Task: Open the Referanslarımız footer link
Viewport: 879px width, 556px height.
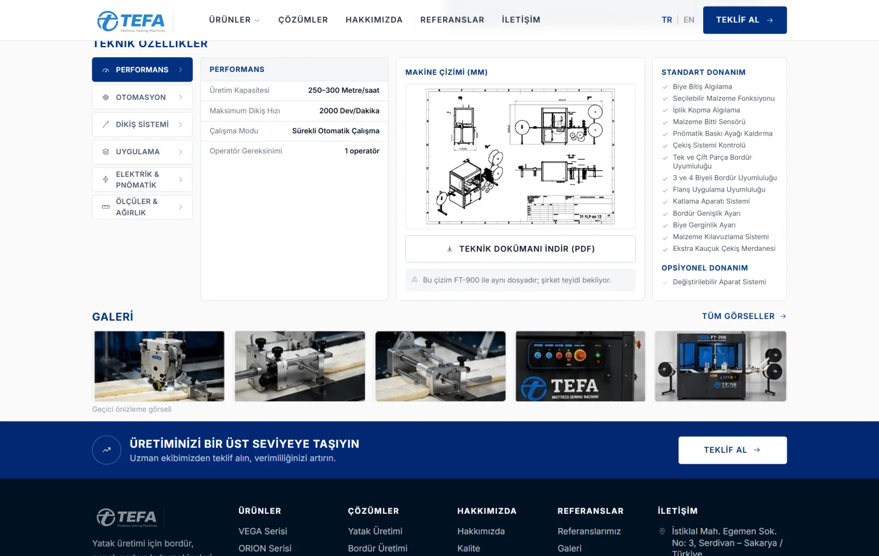Action: tap(589, 531)
